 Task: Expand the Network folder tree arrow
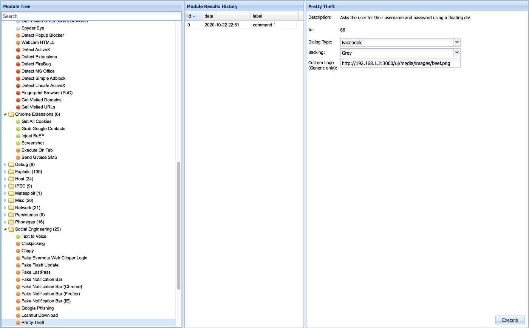pyautogui.click(x=5, y=207)
